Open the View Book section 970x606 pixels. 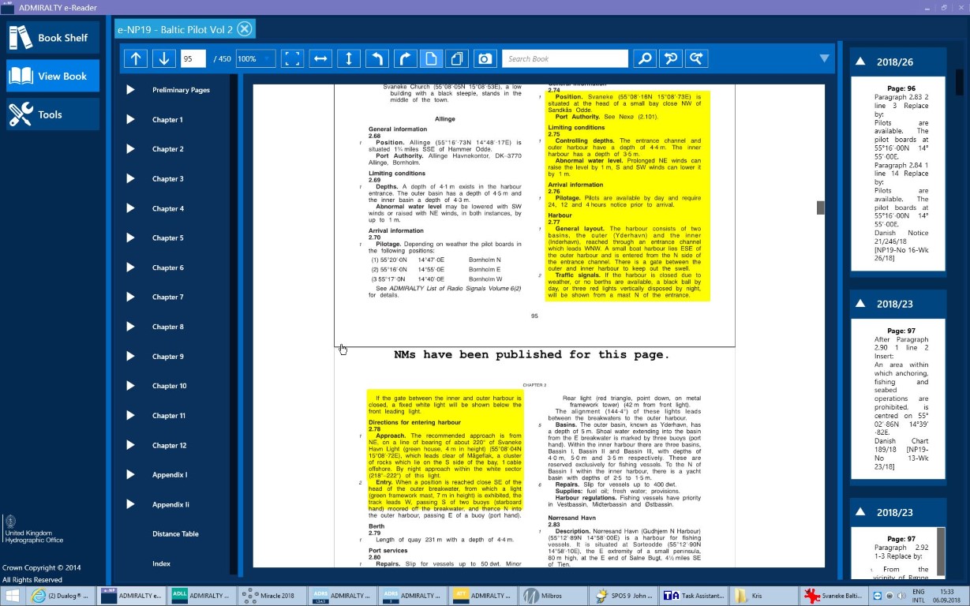point(53,76)
